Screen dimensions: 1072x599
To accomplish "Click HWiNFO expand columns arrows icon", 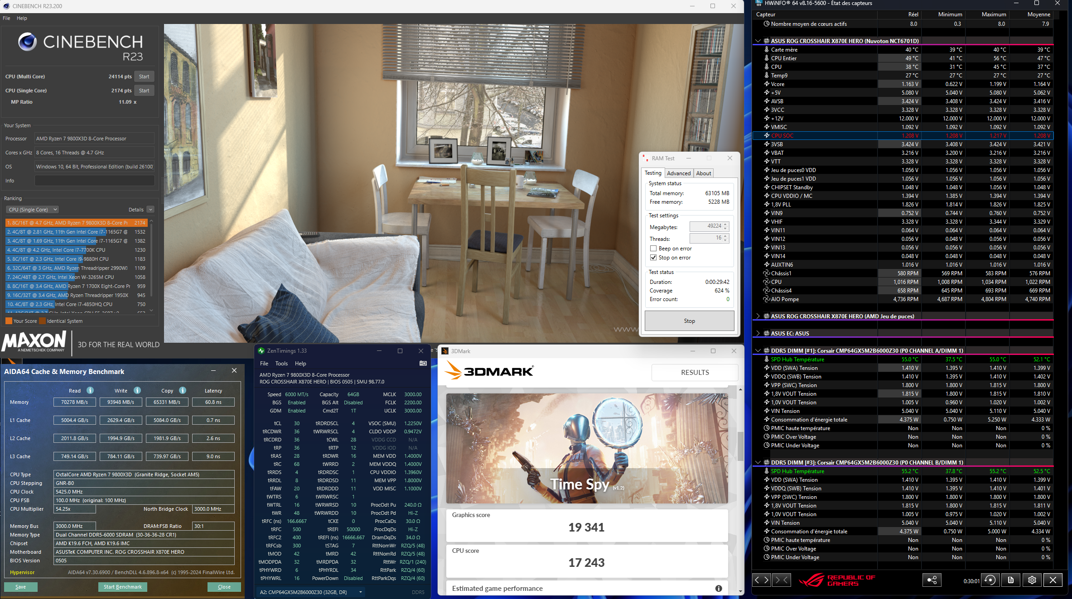I will 762,580.
